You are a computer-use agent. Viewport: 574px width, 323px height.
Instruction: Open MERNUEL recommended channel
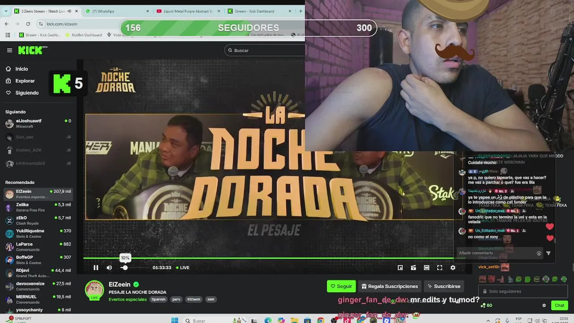[38, 299]
